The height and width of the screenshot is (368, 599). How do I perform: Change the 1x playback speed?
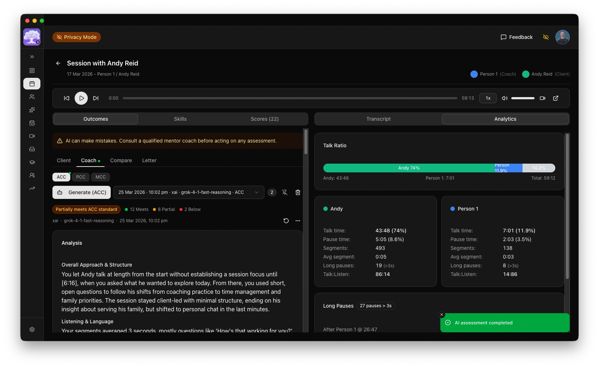tap(488, 98)
